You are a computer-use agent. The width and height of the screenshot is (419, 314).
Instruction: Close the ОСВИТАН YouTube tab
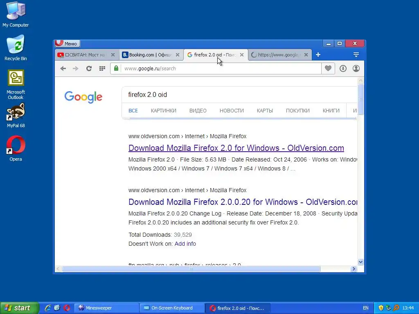point(113,55)
